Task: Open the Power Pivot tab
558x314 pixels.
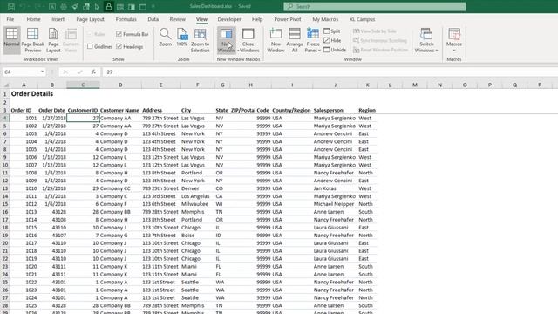Action: [x=288, y=19]
